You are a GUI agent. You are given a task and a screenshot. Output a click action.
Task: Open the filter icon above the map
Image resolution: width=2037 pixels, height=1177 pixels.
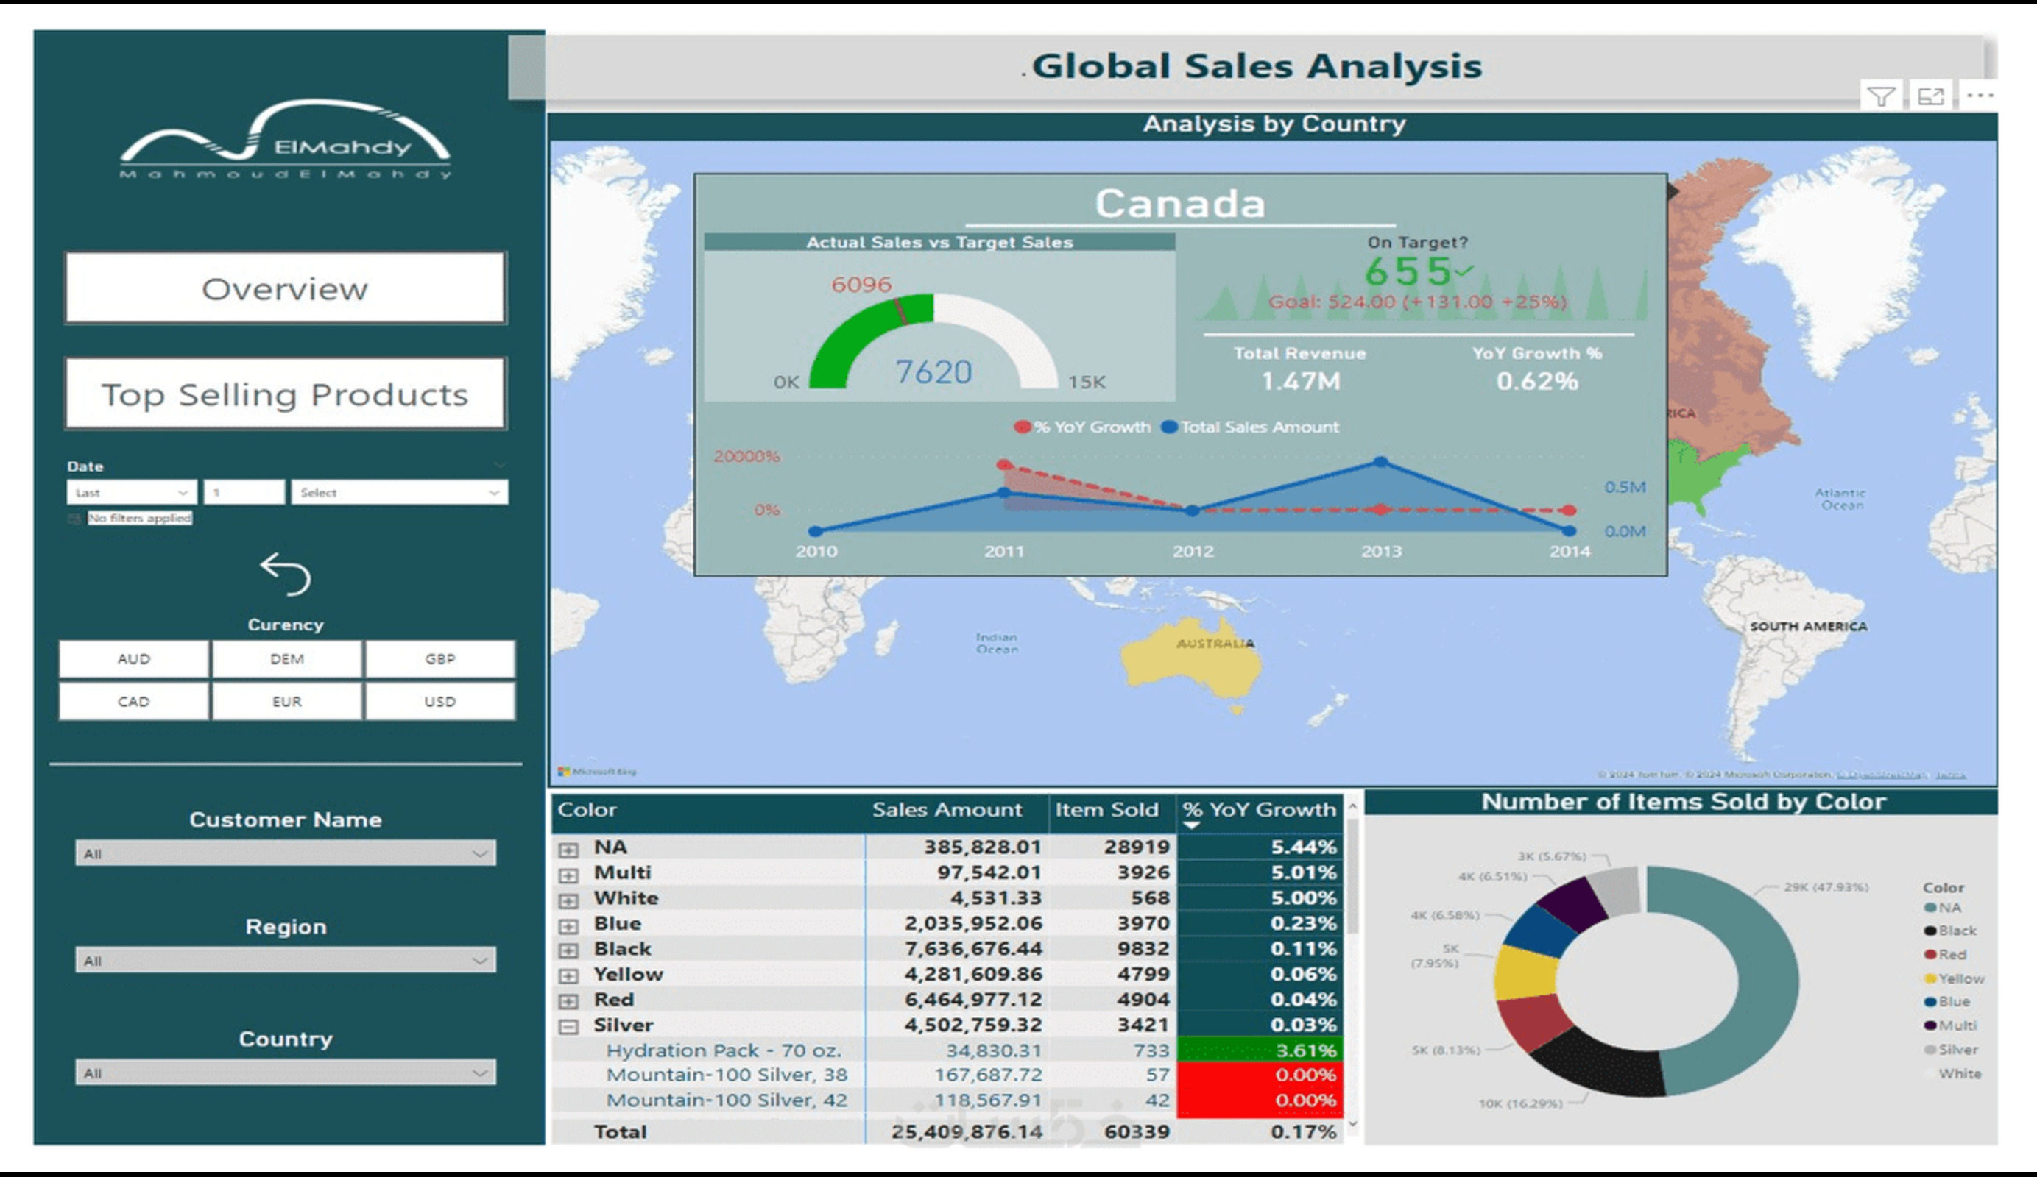1883,97
